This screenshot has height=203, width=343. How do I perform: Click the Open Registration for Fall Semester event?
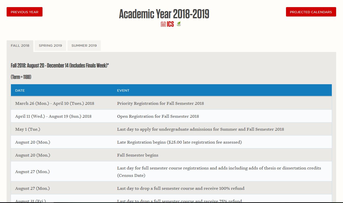[158, 116]
